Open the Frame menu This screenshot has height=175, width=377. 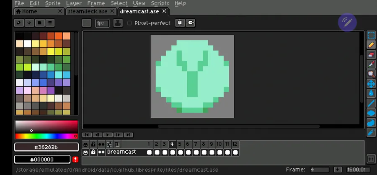coord(96,3)
